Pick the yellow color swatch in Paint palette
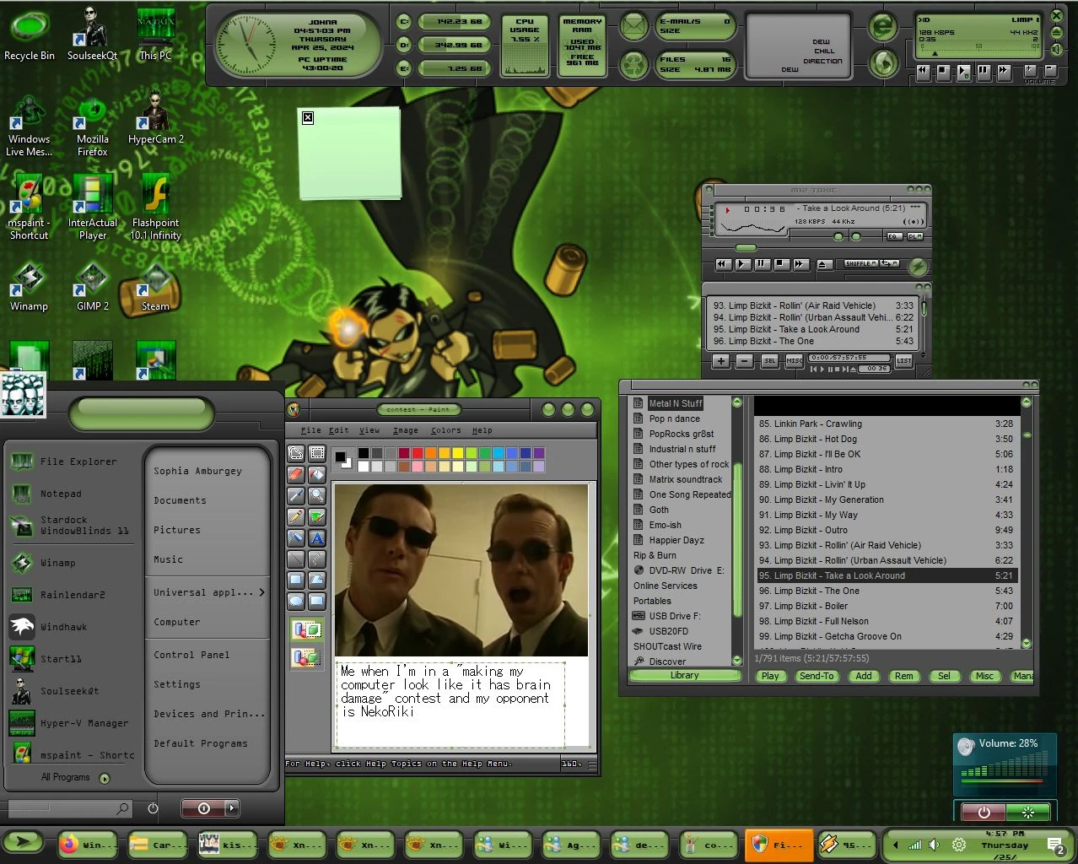 pyautogui.click(x=458, y=454)
